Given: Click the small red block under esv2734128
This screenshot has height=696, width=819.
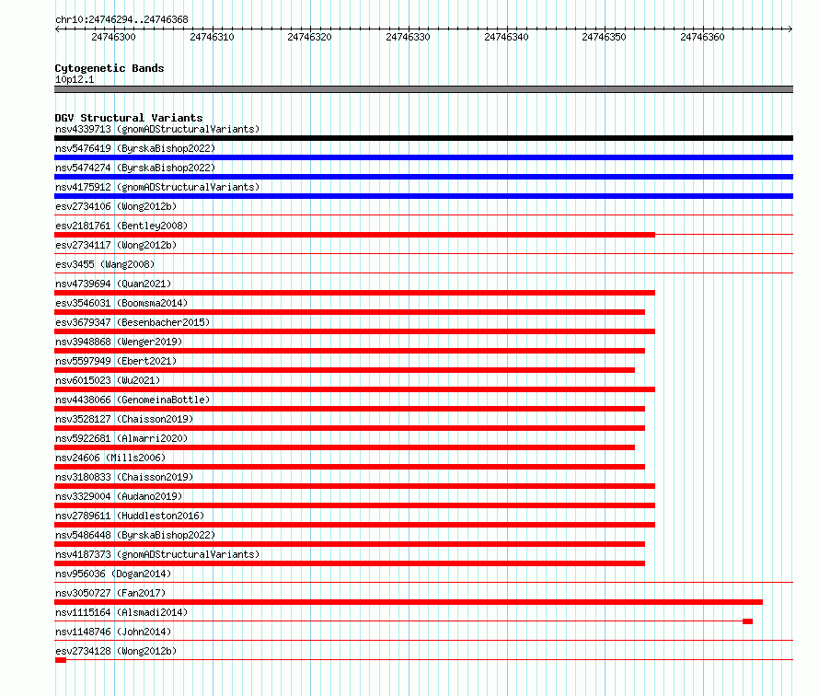Looking at the screenshot, I should (61, 660).
